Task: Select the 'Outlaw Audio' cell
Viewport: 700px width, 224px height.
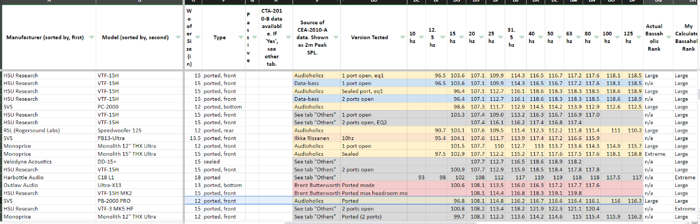Action: [x=48, y=185]
